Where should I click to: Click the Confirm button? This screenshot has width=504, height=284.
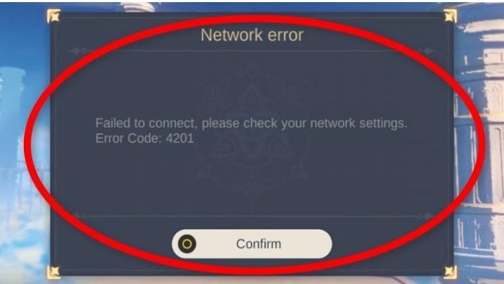(252, 244)
